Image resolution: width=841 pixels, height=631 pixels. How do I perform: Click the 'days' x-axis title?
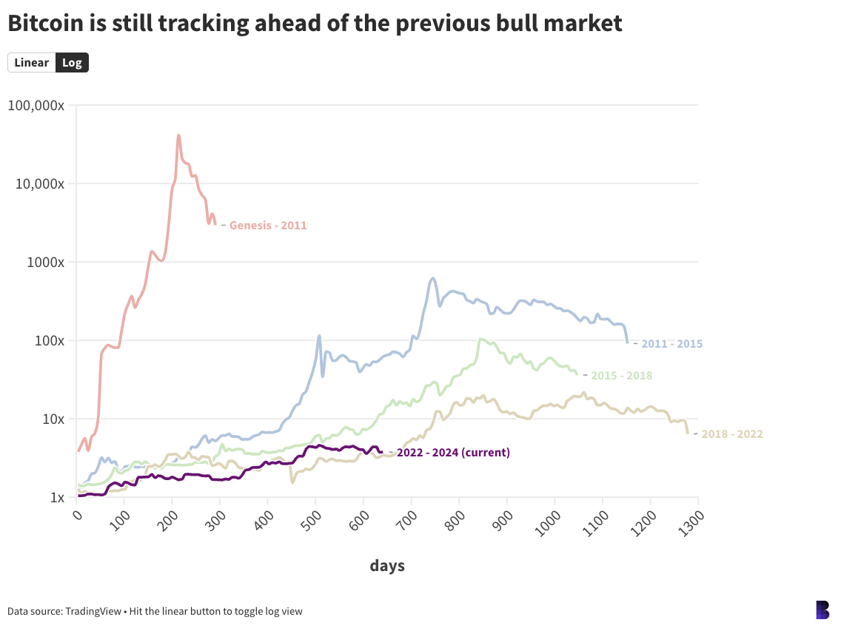387,566
